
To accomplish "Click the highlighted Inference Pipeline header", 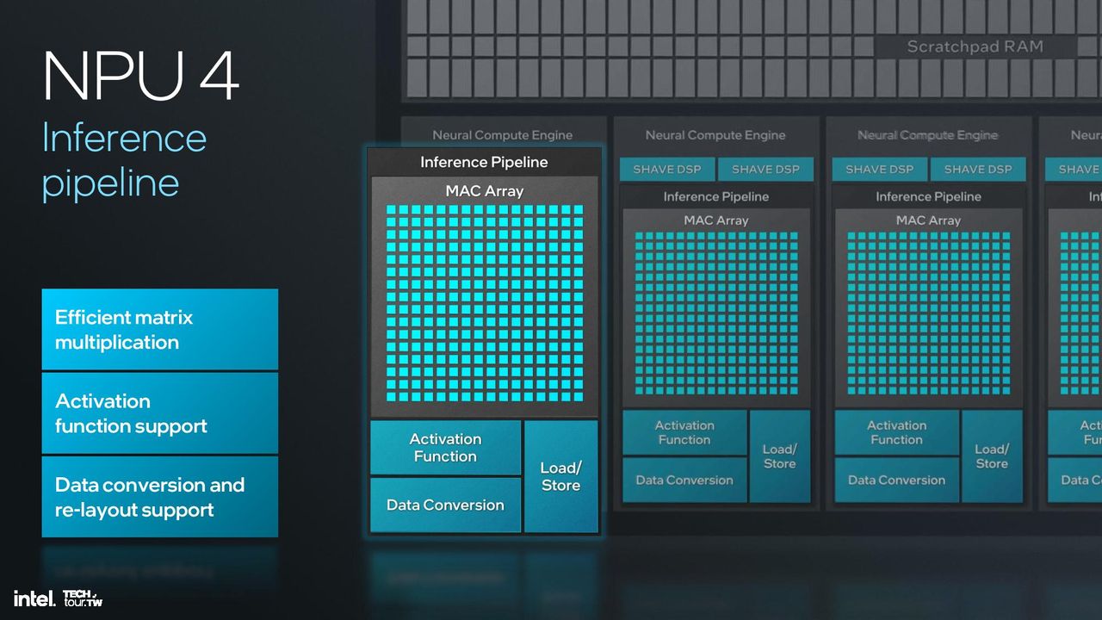I will pos(484,162).
